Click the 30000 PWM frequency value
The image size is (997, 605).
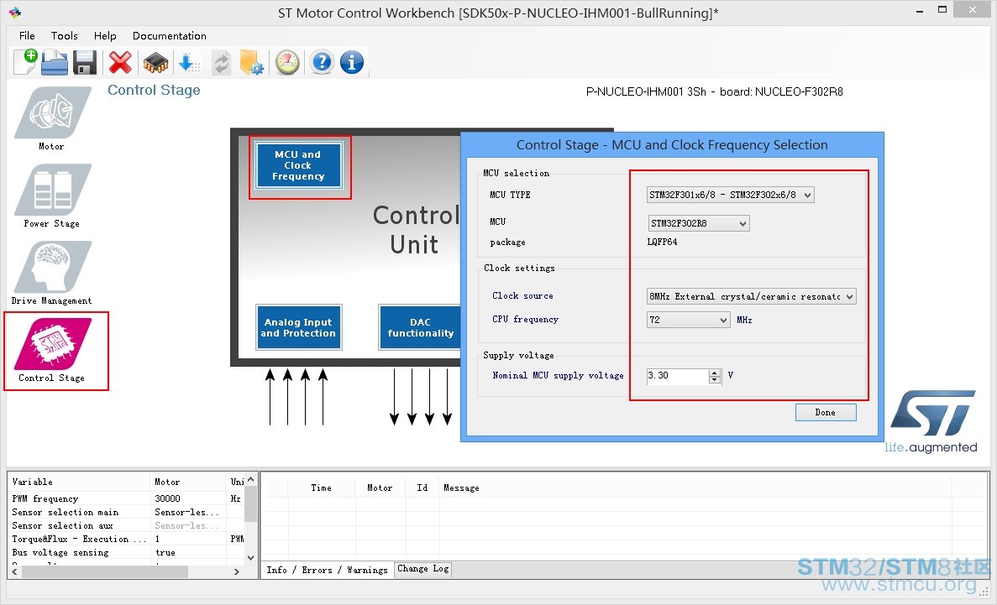(168, 499)
